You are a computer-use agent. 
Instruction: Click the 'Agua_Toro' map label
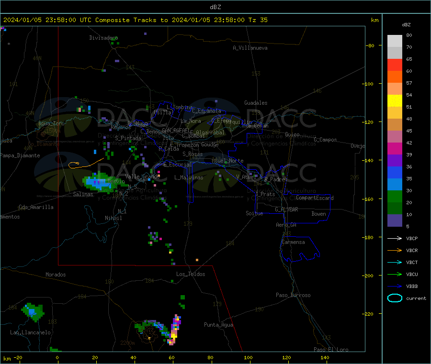[51, 123]
